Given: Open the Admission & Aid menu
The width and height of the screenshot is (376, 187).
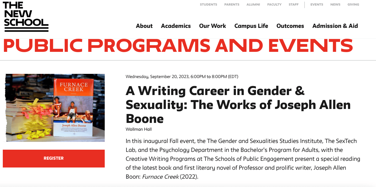Looking at the screenshot, I should [335, 26].
